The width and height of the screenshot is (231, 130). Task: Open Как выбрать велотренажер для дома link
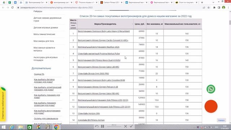[x=47, y=112]
